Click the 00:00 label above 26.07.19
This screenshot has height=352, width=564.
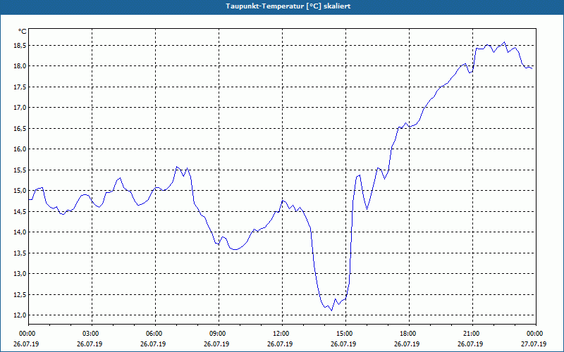click(x=27, y=334)
